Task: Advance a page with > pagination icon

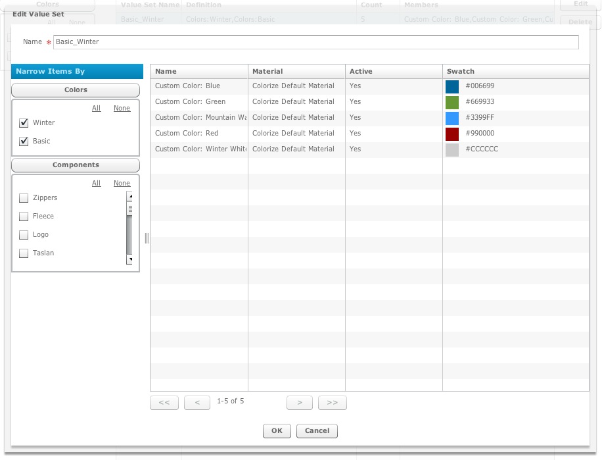Action: point(299,402)
